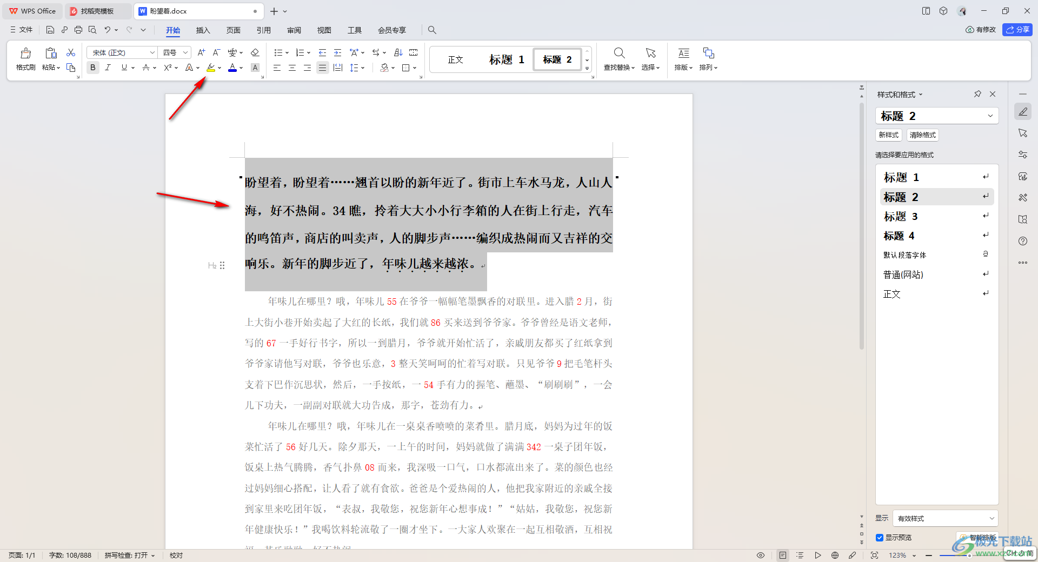The height and width of the screenshot is (562, 1038).
Task: Switch to the 视图 tab
Action: point(324,30)
